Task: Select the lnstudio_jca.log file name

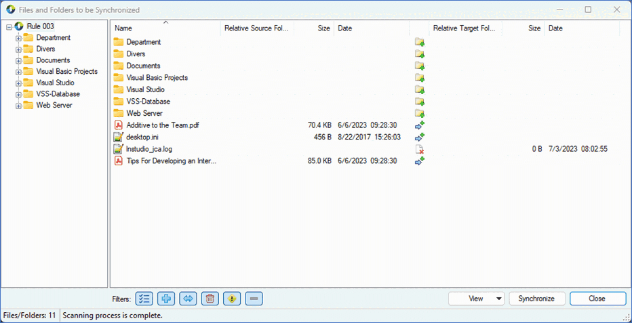Action: coord(149,149)
